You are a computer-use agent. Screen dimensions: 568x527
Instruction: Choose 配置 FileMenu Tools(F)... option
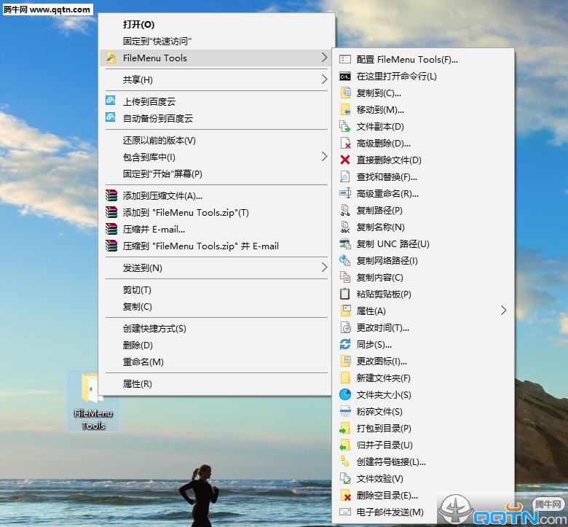pos(407,60)
